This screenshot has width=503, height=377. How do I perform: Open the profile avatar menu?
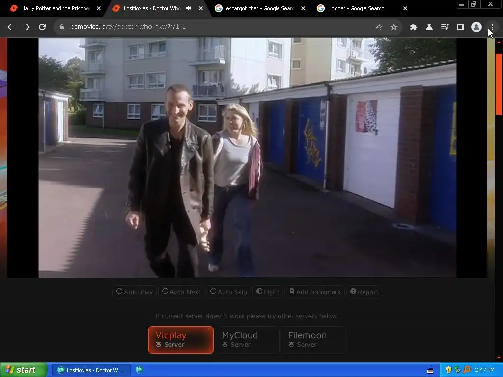[x=476, y=27]
